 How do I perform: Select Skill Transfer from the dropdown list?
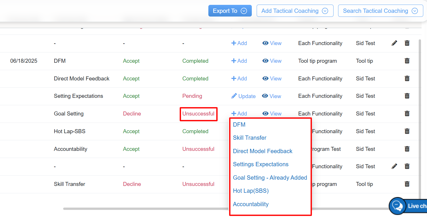click(250, 138)
